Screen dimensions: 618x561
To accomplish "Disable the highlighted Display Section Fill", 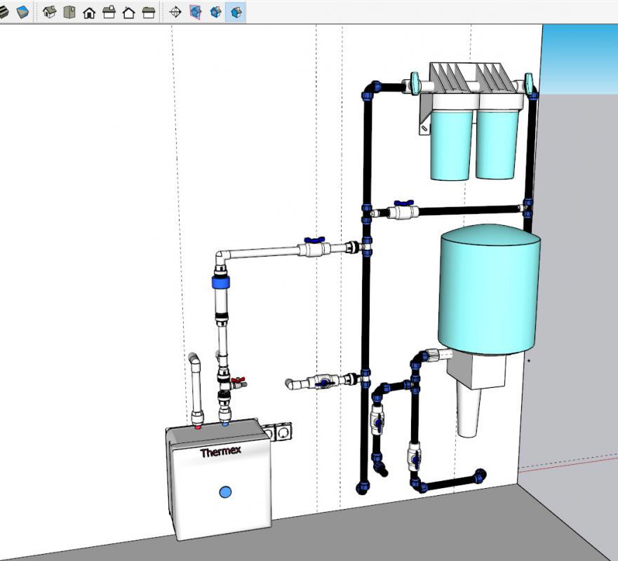I will (236, 12).
